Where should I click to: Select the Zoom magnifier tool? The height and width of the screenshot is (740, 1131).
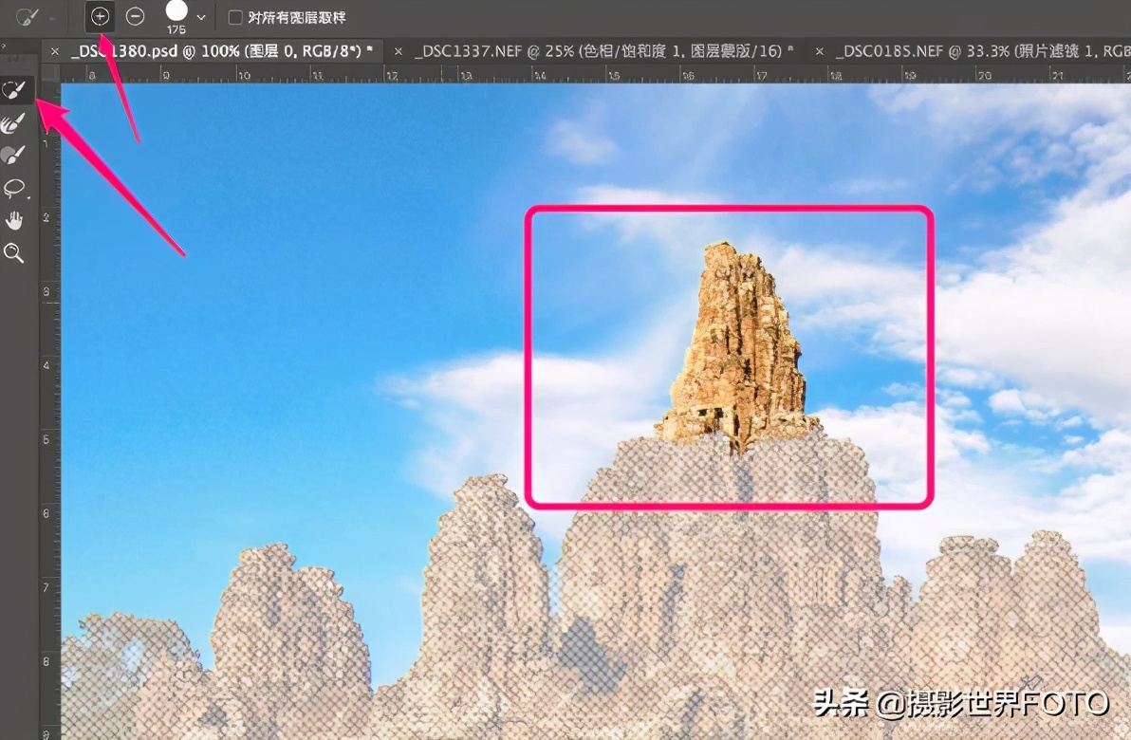pyautogui.click(x=13, y=253)
